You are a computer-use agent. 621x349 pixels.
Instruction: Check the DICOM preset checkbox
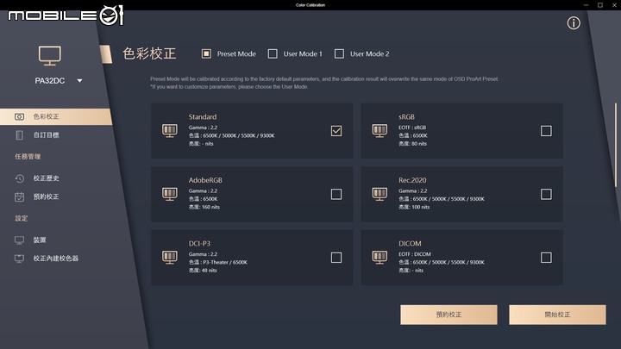tap(546, 258)
